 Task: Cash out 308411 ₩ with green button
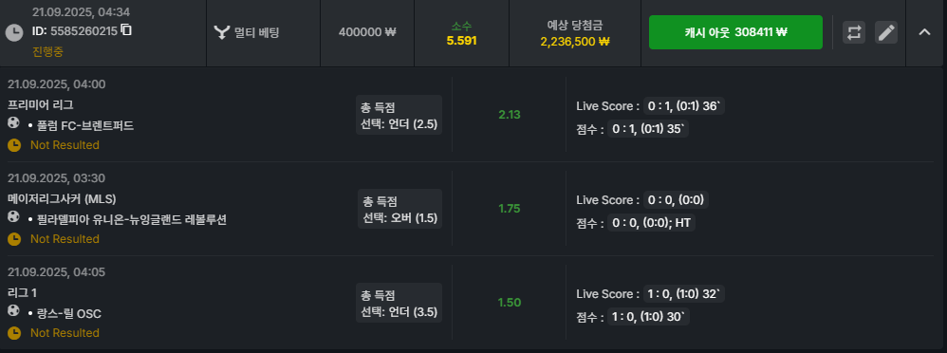pos(735,32)
